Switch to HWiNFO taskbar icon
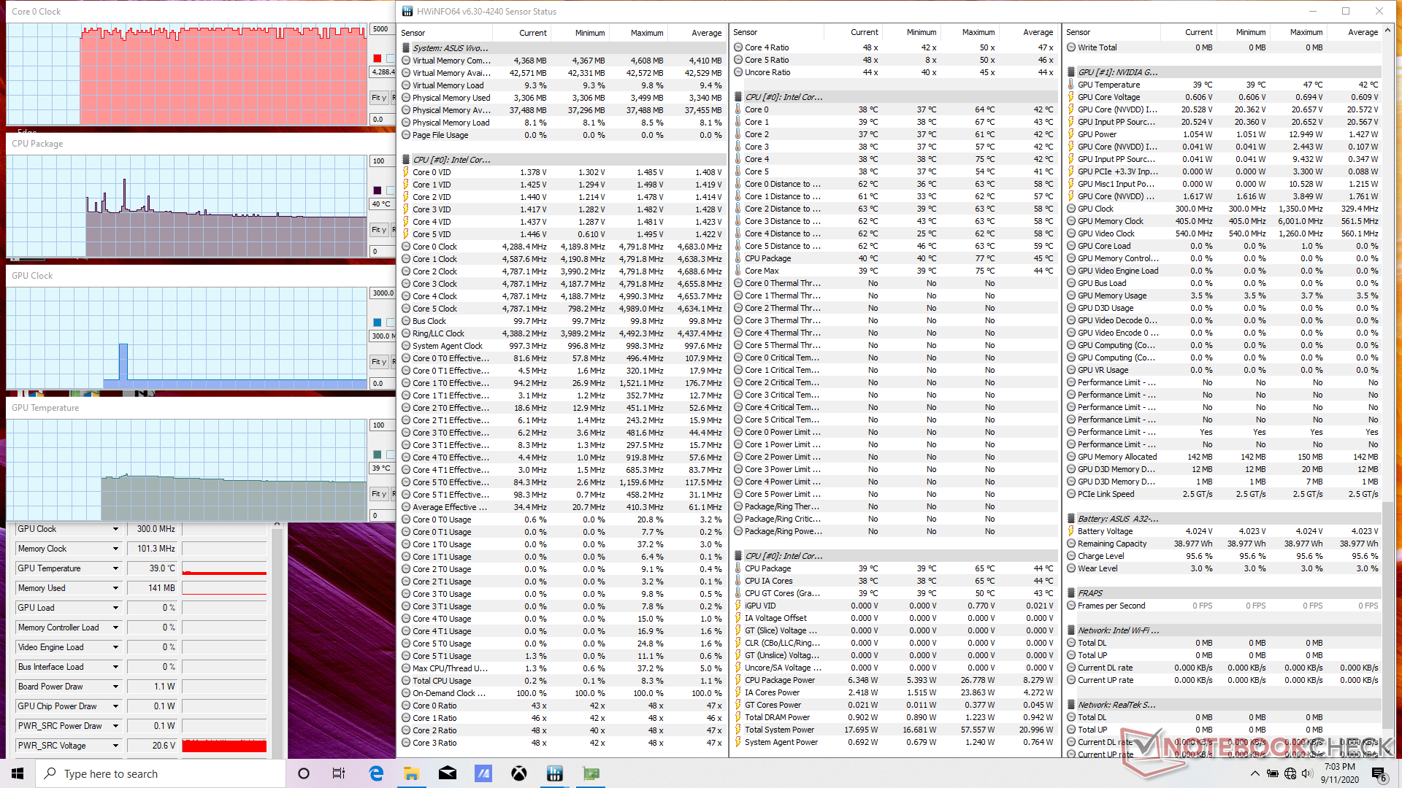Viewport: 1402px width, 788px height. (555, 773)
